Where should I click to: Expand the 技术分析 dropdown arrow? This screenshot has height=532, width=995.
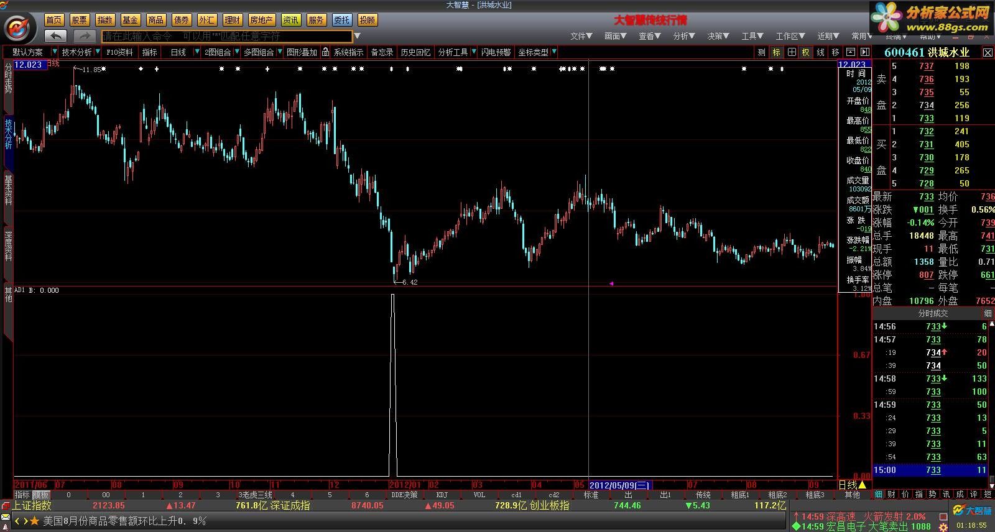point(98,52)
